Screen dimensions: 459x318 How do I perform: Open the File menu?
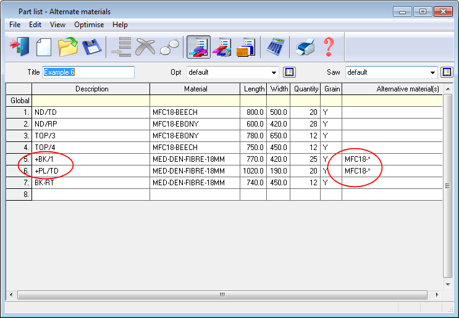pos(15,25)
